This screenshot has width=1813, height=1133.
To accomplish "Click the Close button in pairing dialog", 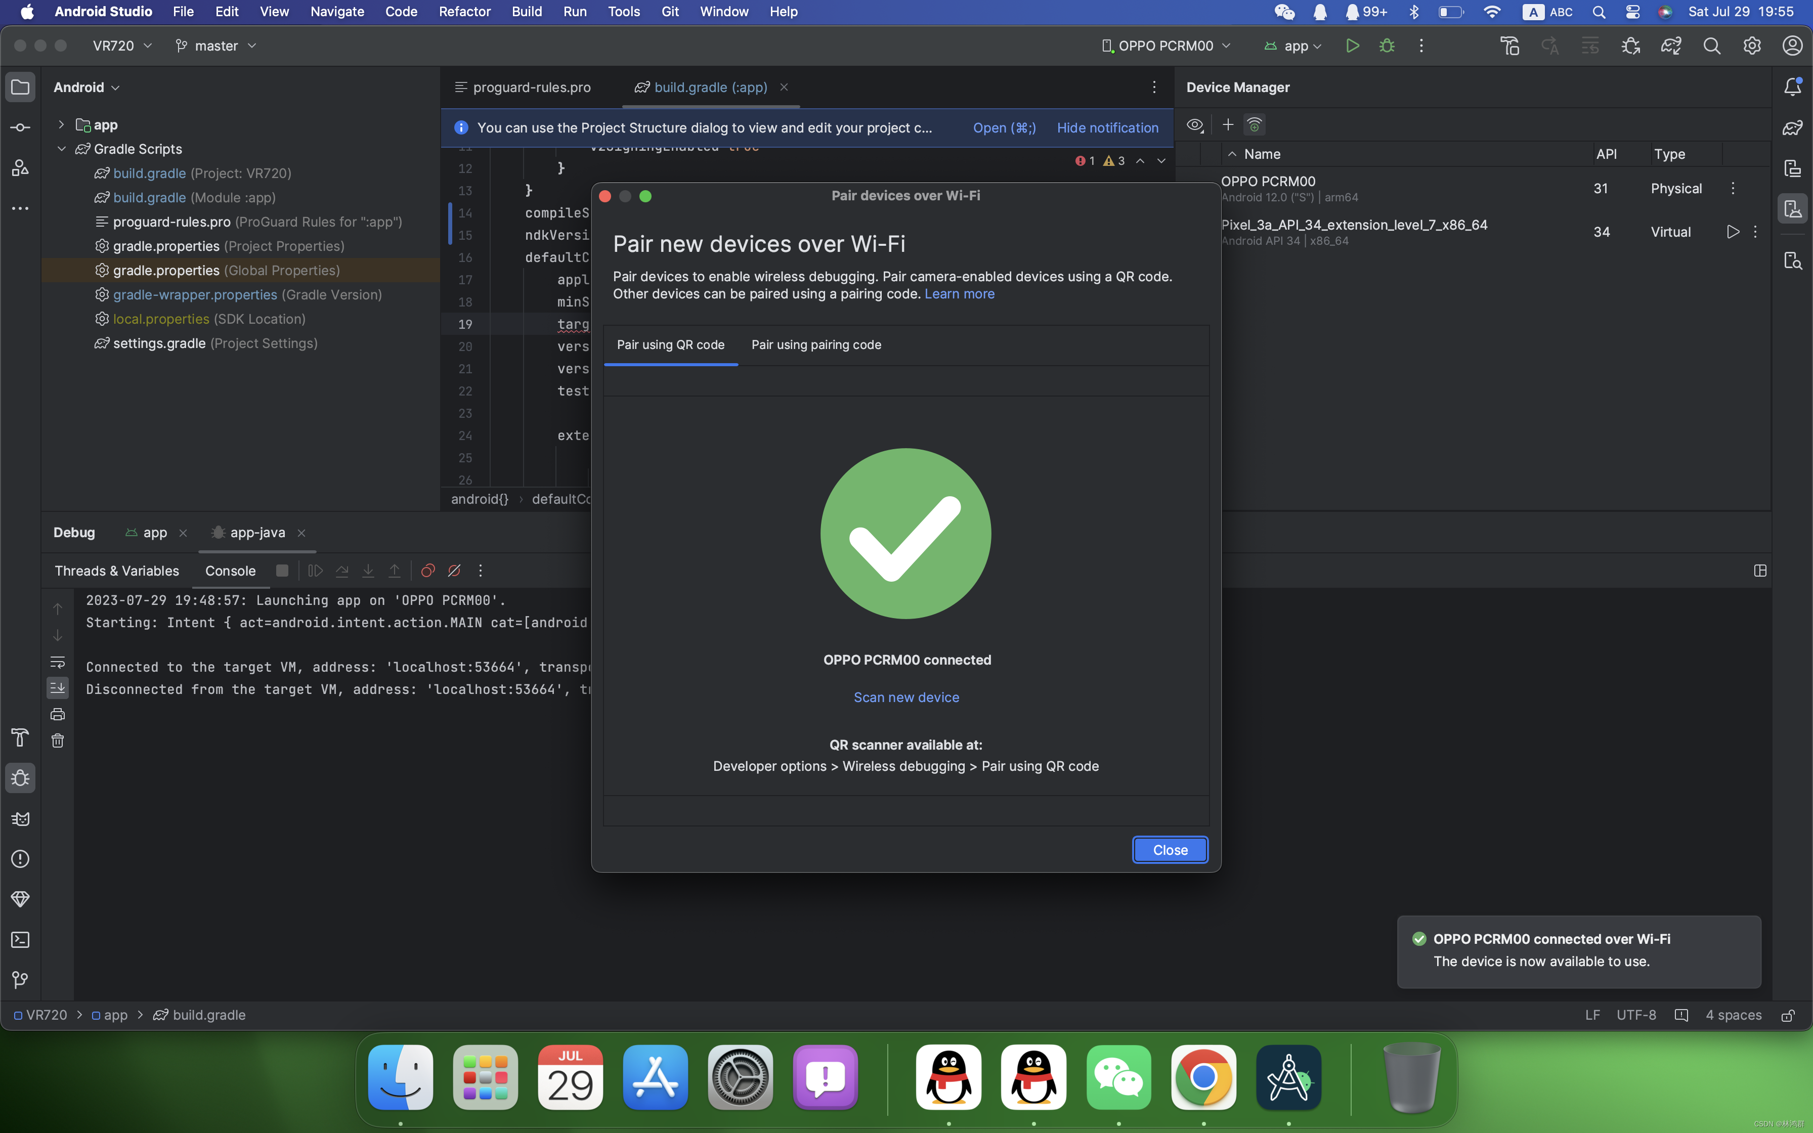I will click(1170, 850).
